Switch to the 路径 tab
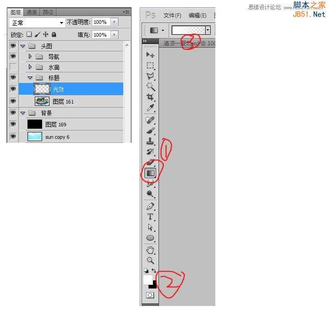328x311 pixels. pyautogui.click(x=48, y=12)
